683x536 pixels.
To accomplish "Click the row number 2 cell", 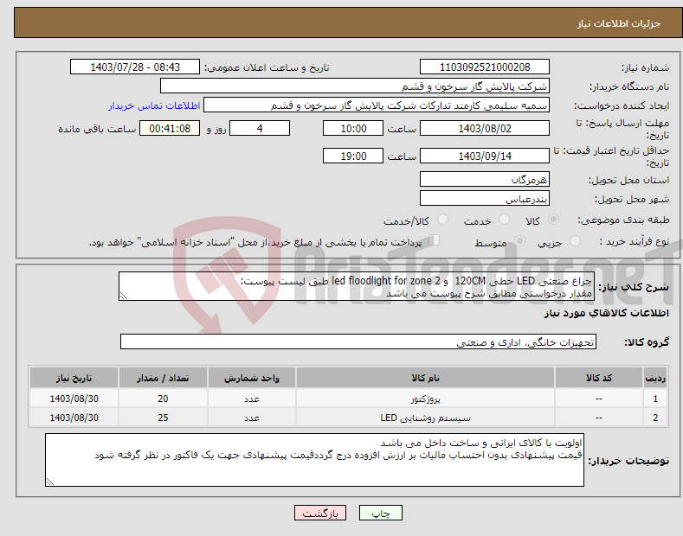I will pyautogui.click(x=655, y=418).
